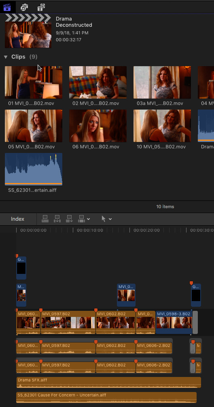214x407 pixels.
Task: Select MVI_0602.B02 clip in primary storyline
Action: 116,323
